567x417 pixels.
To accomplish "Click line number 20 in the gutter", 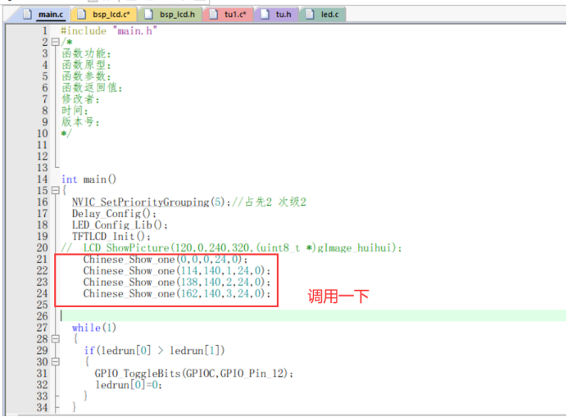I will pyautogui.click(x=42, y=247).
